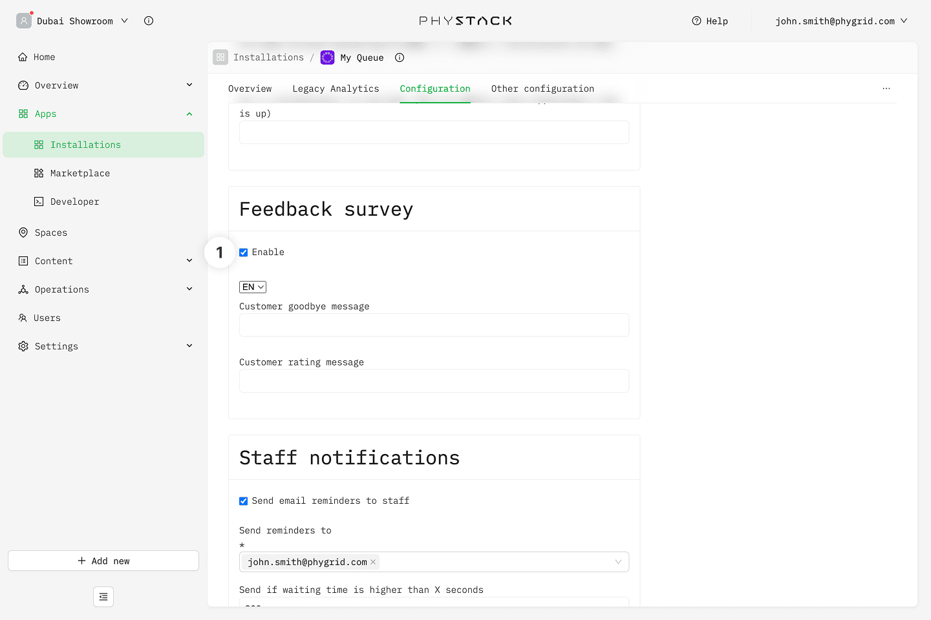The height and width of the screenshot is (620, 931).
Task: Click the Customer goodbye message field
Action: click(434, 325)
